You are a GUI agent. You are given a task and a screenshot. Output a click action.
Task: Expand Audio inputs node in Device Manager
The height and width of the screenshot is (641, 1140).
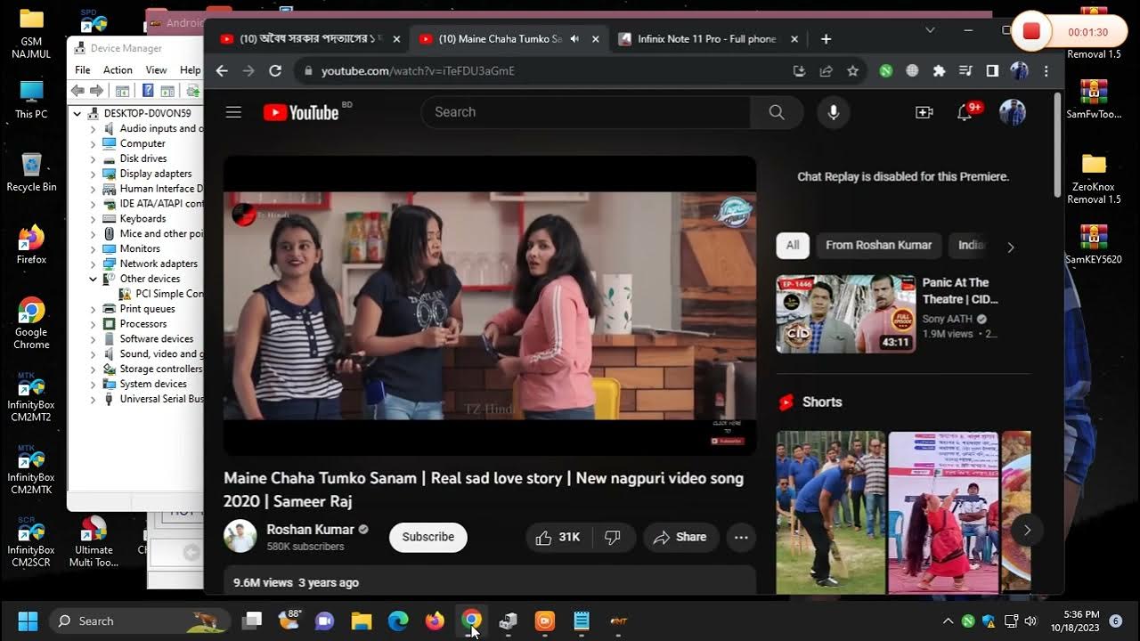coord(93,128)
